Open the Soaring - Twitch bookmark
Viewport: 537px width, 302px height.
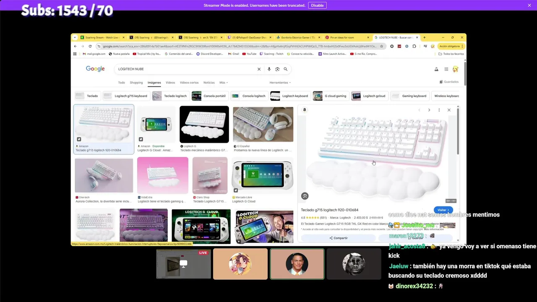click(x=272, y=54)
